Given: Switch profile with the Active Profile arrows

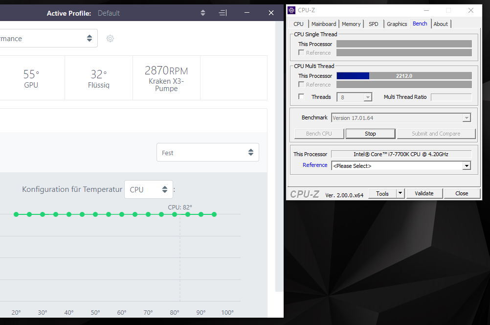Looking at the screenshot, I should (x=203, y=13).
